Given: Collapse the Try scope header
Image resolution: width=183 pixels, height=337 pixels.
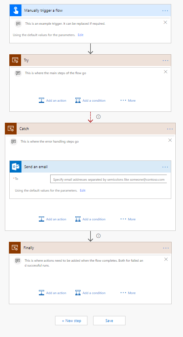Looking at the screenshot, I should pyautogui.click(x=90, y=60).
